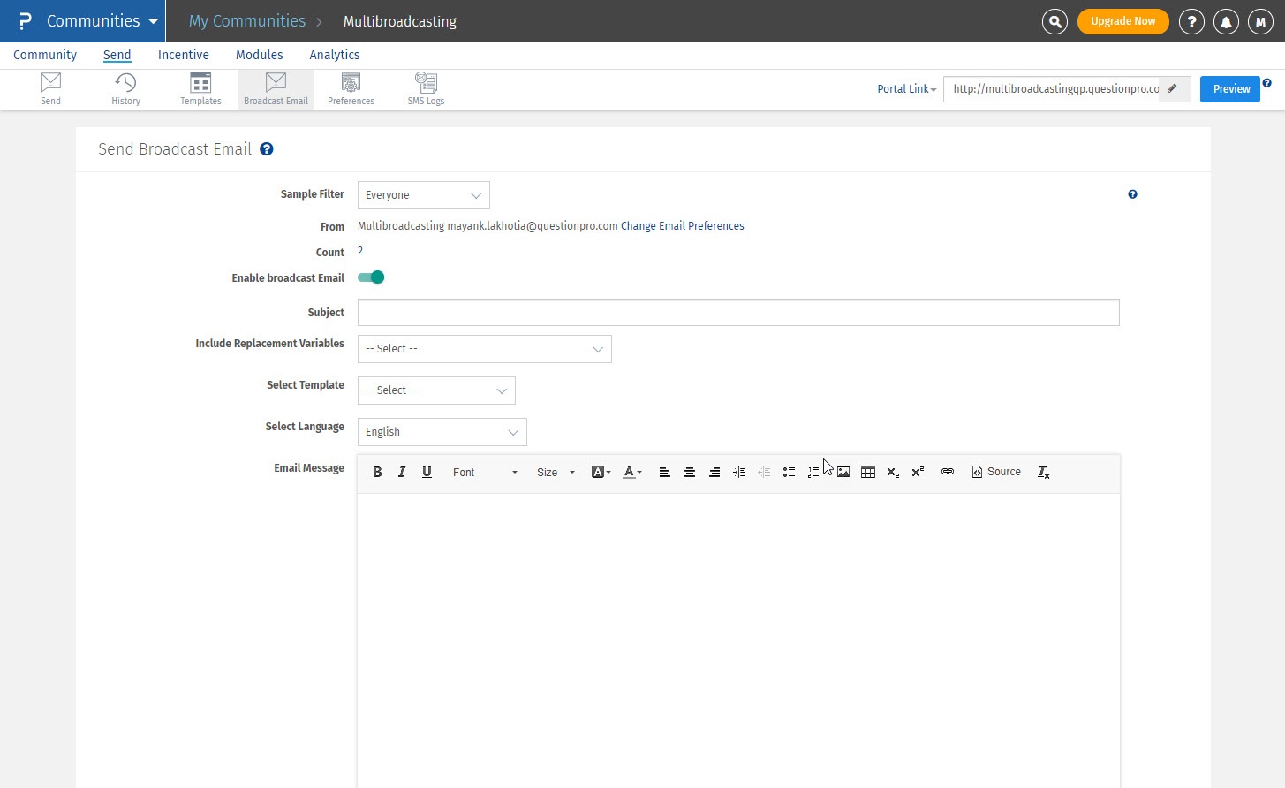Expand Include Replacement Variables dropdown
This screenshot has height=788, width=1285.
(484, 349)
